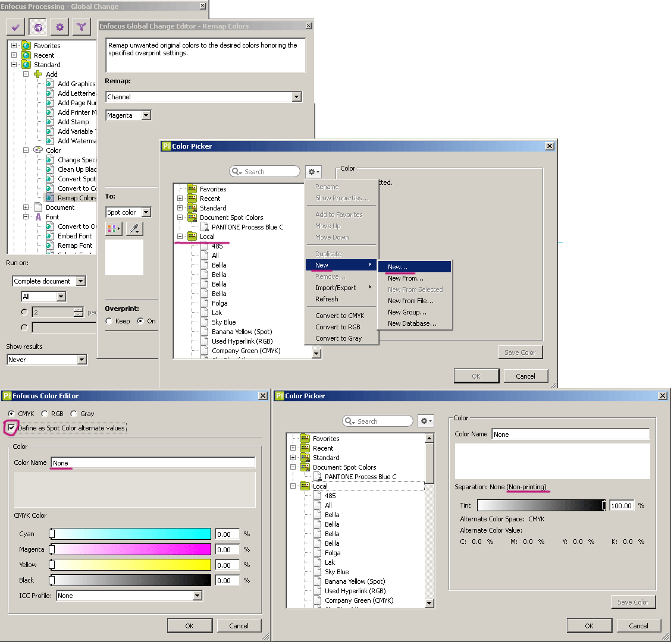Select the Overprint On radio button
The image size is (671, 642).
140,321
